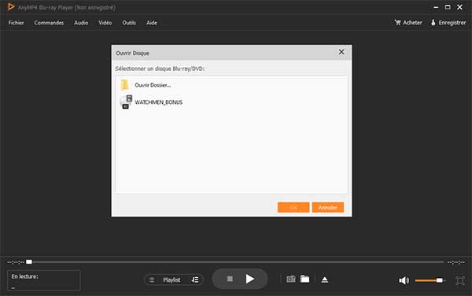Minimize the Blu-ray Player window

pyautogui.click(x=436, y=7)
